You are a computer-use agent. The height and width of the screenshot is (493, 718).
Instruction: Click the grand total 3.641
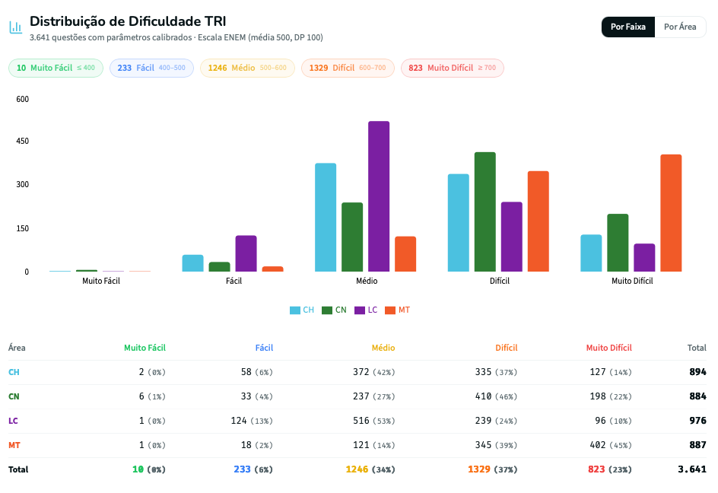pyautogui.click(x=692, y=469)
